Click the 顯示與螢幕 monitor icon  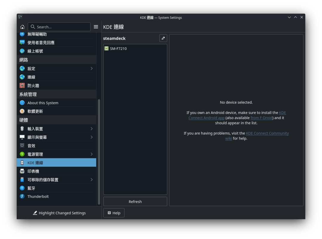tap(22, 137)
